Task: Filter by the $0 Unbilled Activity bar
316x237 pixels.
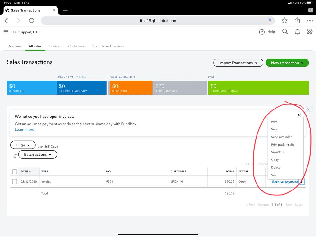Action: click(81, 88)
